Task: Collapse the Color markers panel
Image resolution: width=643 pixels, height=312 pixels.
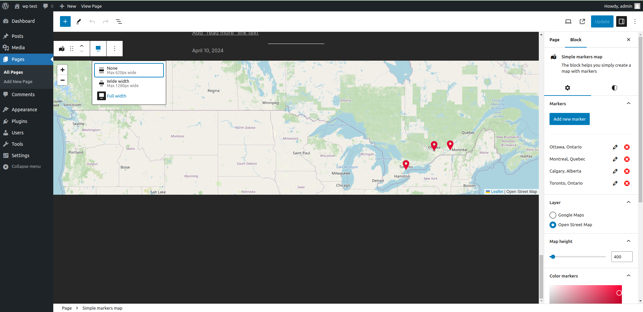Action: (x=629, y=276)
